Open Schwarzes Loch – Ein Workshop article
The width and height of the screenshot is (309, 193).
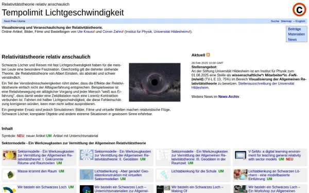274,189
